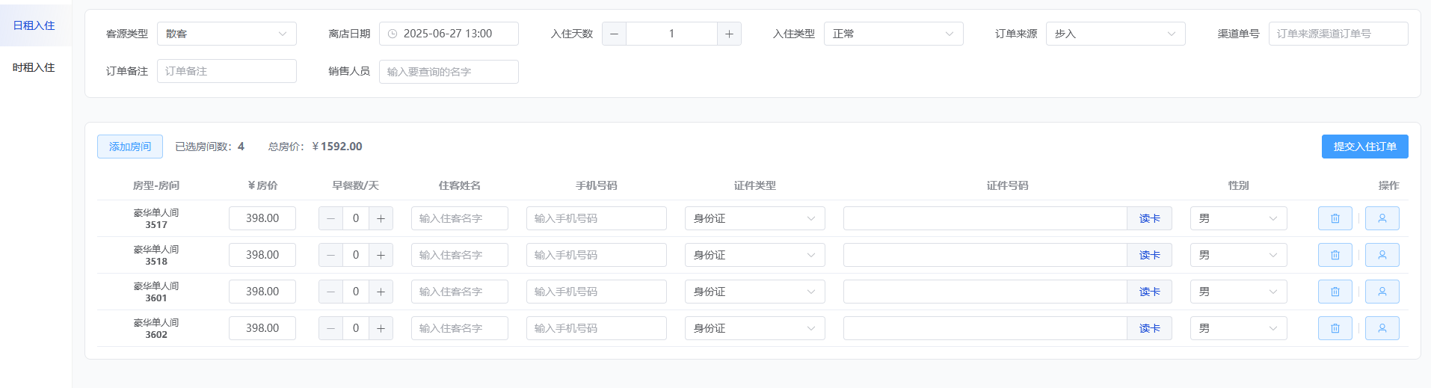This screenshot has width=1431, height=388.
Task: Decrease breakfast count for room 3601
Action: (331, 292)
